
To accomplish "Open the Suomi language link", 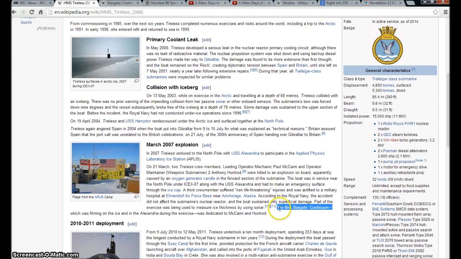I will coord(26,22).
